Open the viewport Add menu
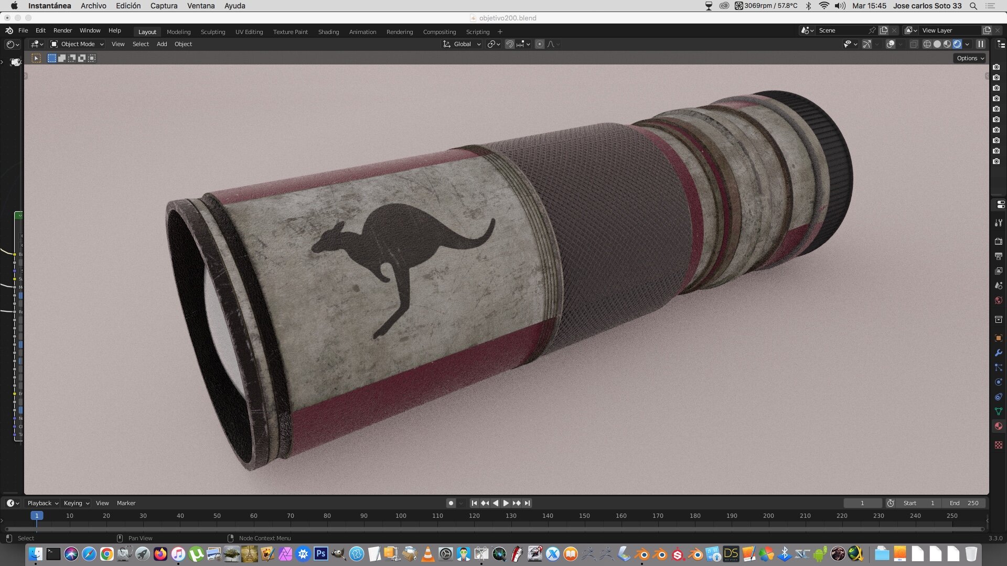 (162, 44)
